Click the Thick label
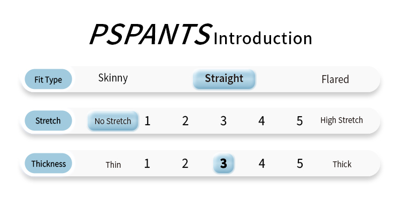 pos(342,164)
